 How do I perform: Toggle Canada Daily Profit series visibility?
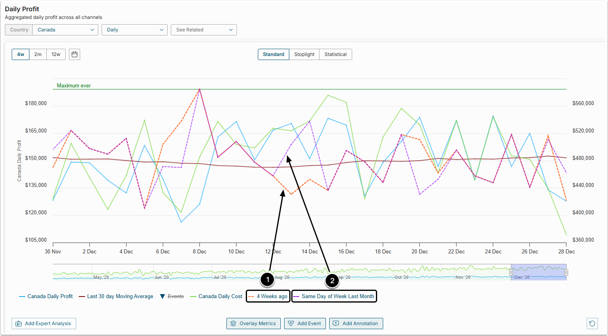50,297
